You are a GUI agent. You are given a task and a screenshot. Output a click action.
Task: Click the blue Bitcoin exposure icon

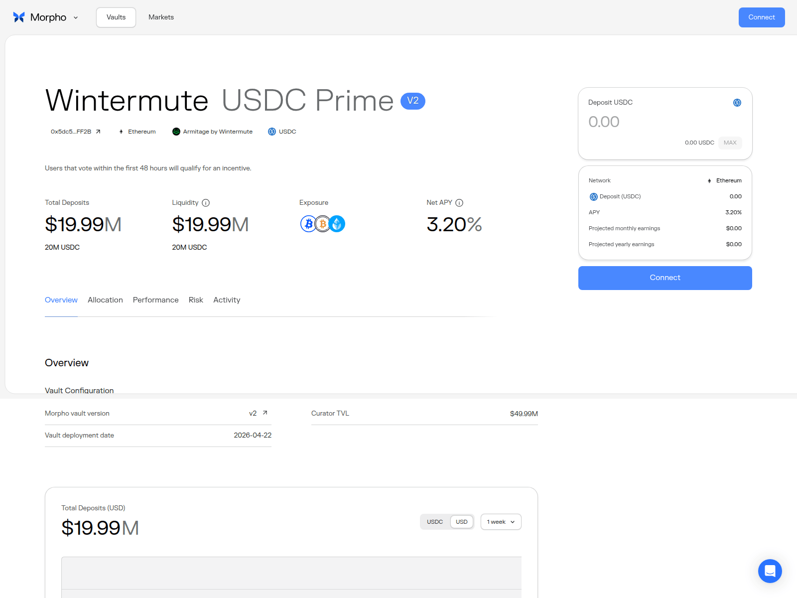point(308,224)
